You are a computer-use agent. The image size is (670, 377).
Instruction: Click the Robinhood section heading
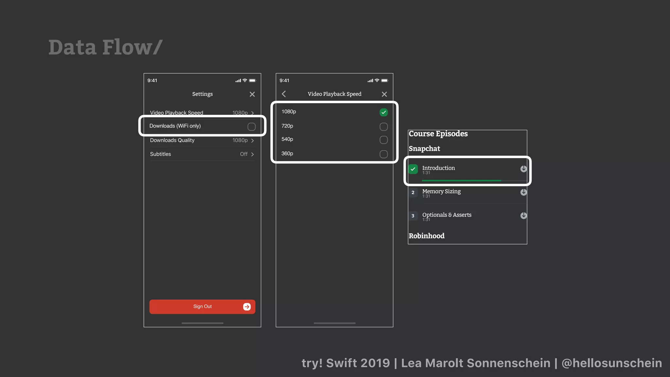point(427,236)
